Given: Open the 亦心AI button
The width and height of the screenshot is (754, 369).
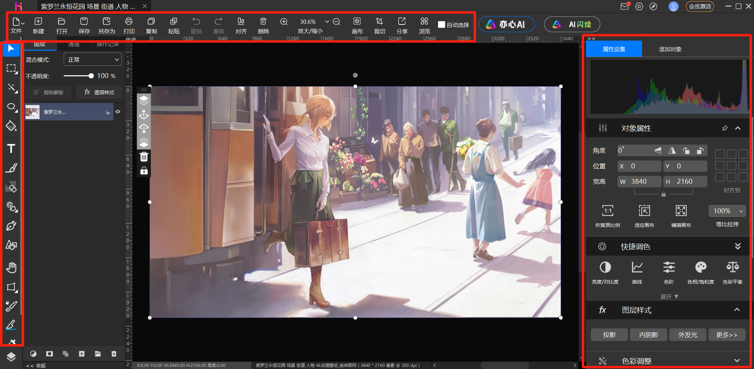Looking at the screenshot, I should [x=507, y=24].
